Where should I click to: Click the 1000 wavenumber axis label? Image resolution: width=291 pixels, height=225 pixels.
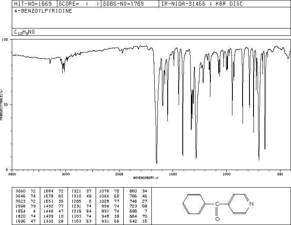(x=226, y=174)
